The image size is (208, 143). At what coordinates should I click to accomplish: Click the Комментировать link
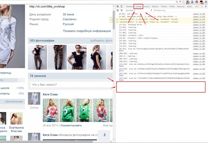coord(71,125)
